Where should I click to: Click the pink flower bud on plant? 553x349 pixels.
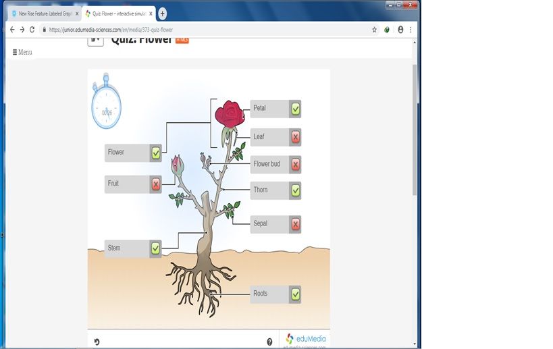[178, 165]
